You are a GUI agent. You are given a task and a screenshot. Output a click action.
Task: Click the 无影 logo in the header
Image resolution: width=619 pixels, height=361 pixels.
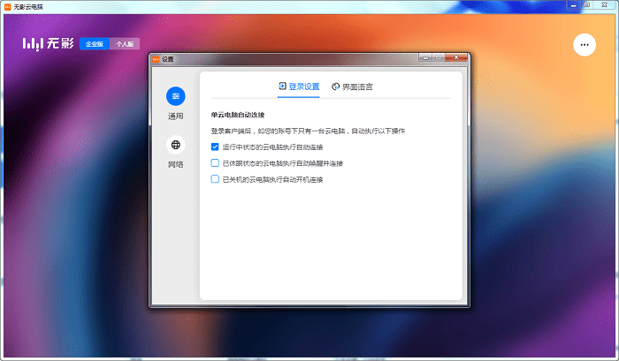pyautogui.click(x=48, y=43)
